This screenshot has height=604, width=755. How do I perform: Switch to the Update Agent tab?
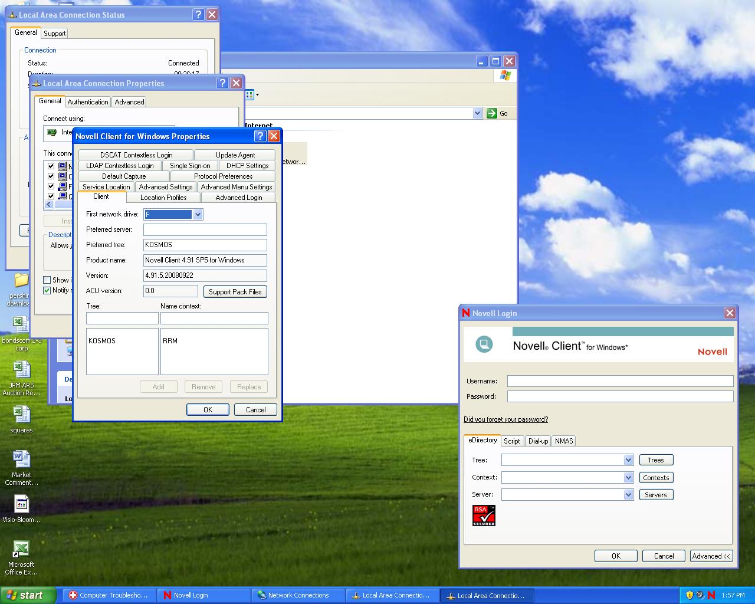235,155
